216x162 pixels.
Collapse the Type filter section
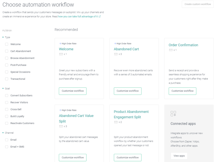point(3,37)
